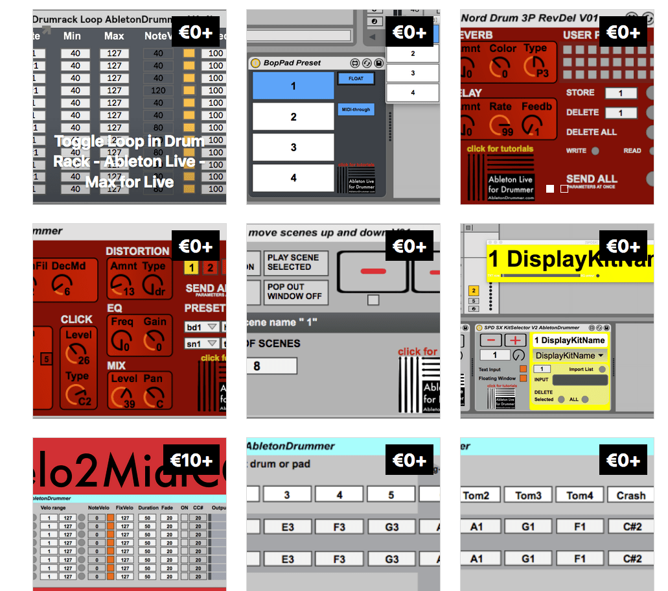The image size is (668, 591).
Task: Click the Nord Drum 3P Reverb Type knob
Action: click(535, 66)
